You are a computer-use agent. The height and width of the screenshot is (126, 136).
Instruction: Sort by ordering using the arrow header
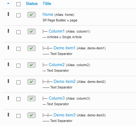point(8,3)
